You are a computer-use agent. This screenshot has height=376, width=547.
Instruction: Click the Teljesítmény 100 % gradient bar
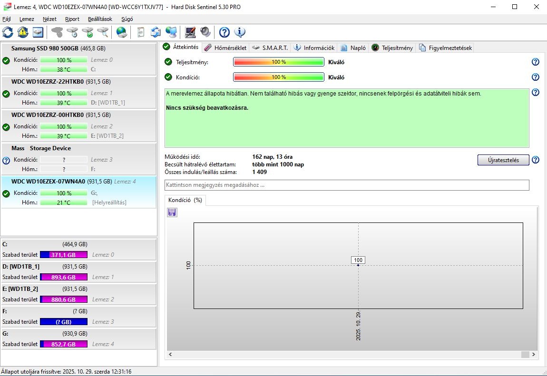click(278, 62)
